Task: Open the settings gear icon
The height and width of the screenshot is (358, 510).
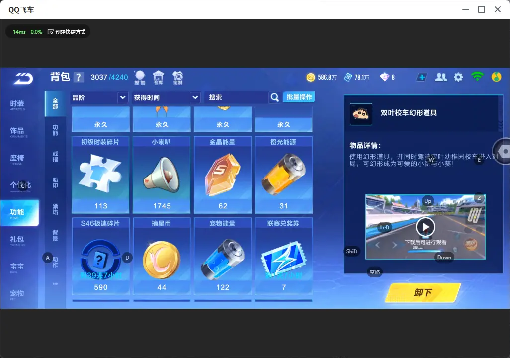Action: (x=458, y=77)
